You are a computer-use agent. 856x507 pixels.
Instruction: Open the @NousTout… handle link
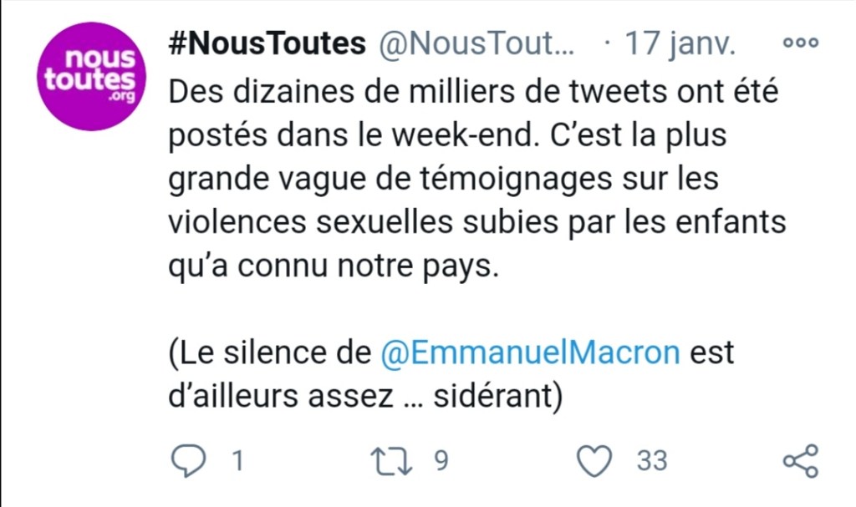(x=477, y=44)
